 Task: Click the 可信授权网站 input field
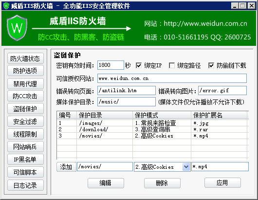pyautogui.click(x=172, y=79)
